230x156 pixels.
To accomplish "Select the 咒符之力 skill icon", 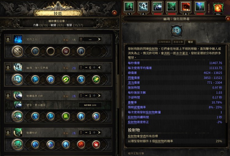I will tap(18, 39).
